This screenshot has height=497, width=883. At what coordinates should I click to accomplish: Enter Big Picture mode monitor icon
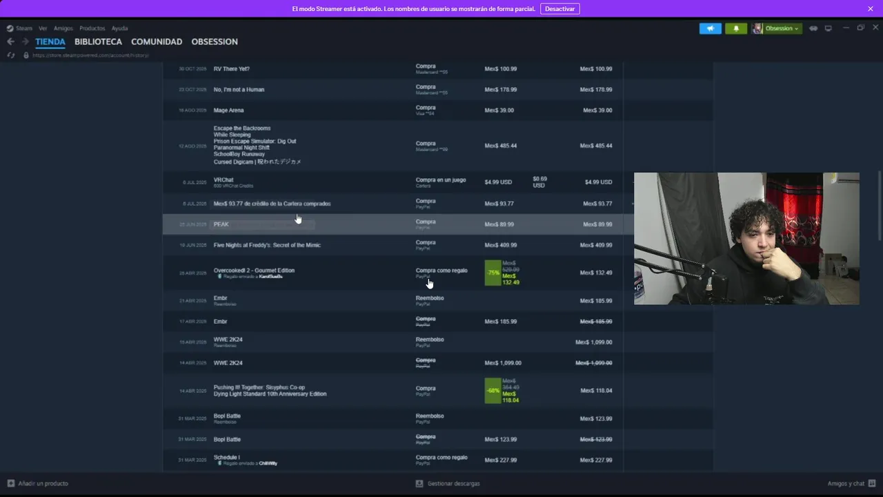click(x=829, y=28)
